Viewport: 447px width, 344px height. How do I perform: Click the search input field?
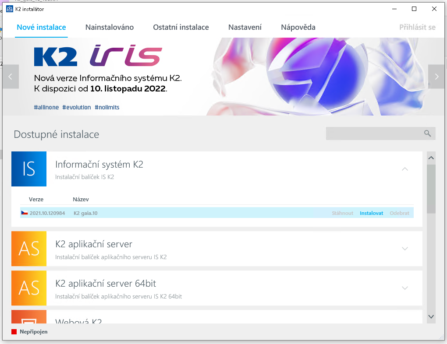click(x=372, y=133)
